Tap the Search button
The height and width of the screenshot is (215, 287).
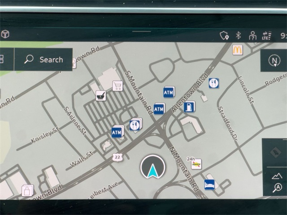tap(43, 60)
